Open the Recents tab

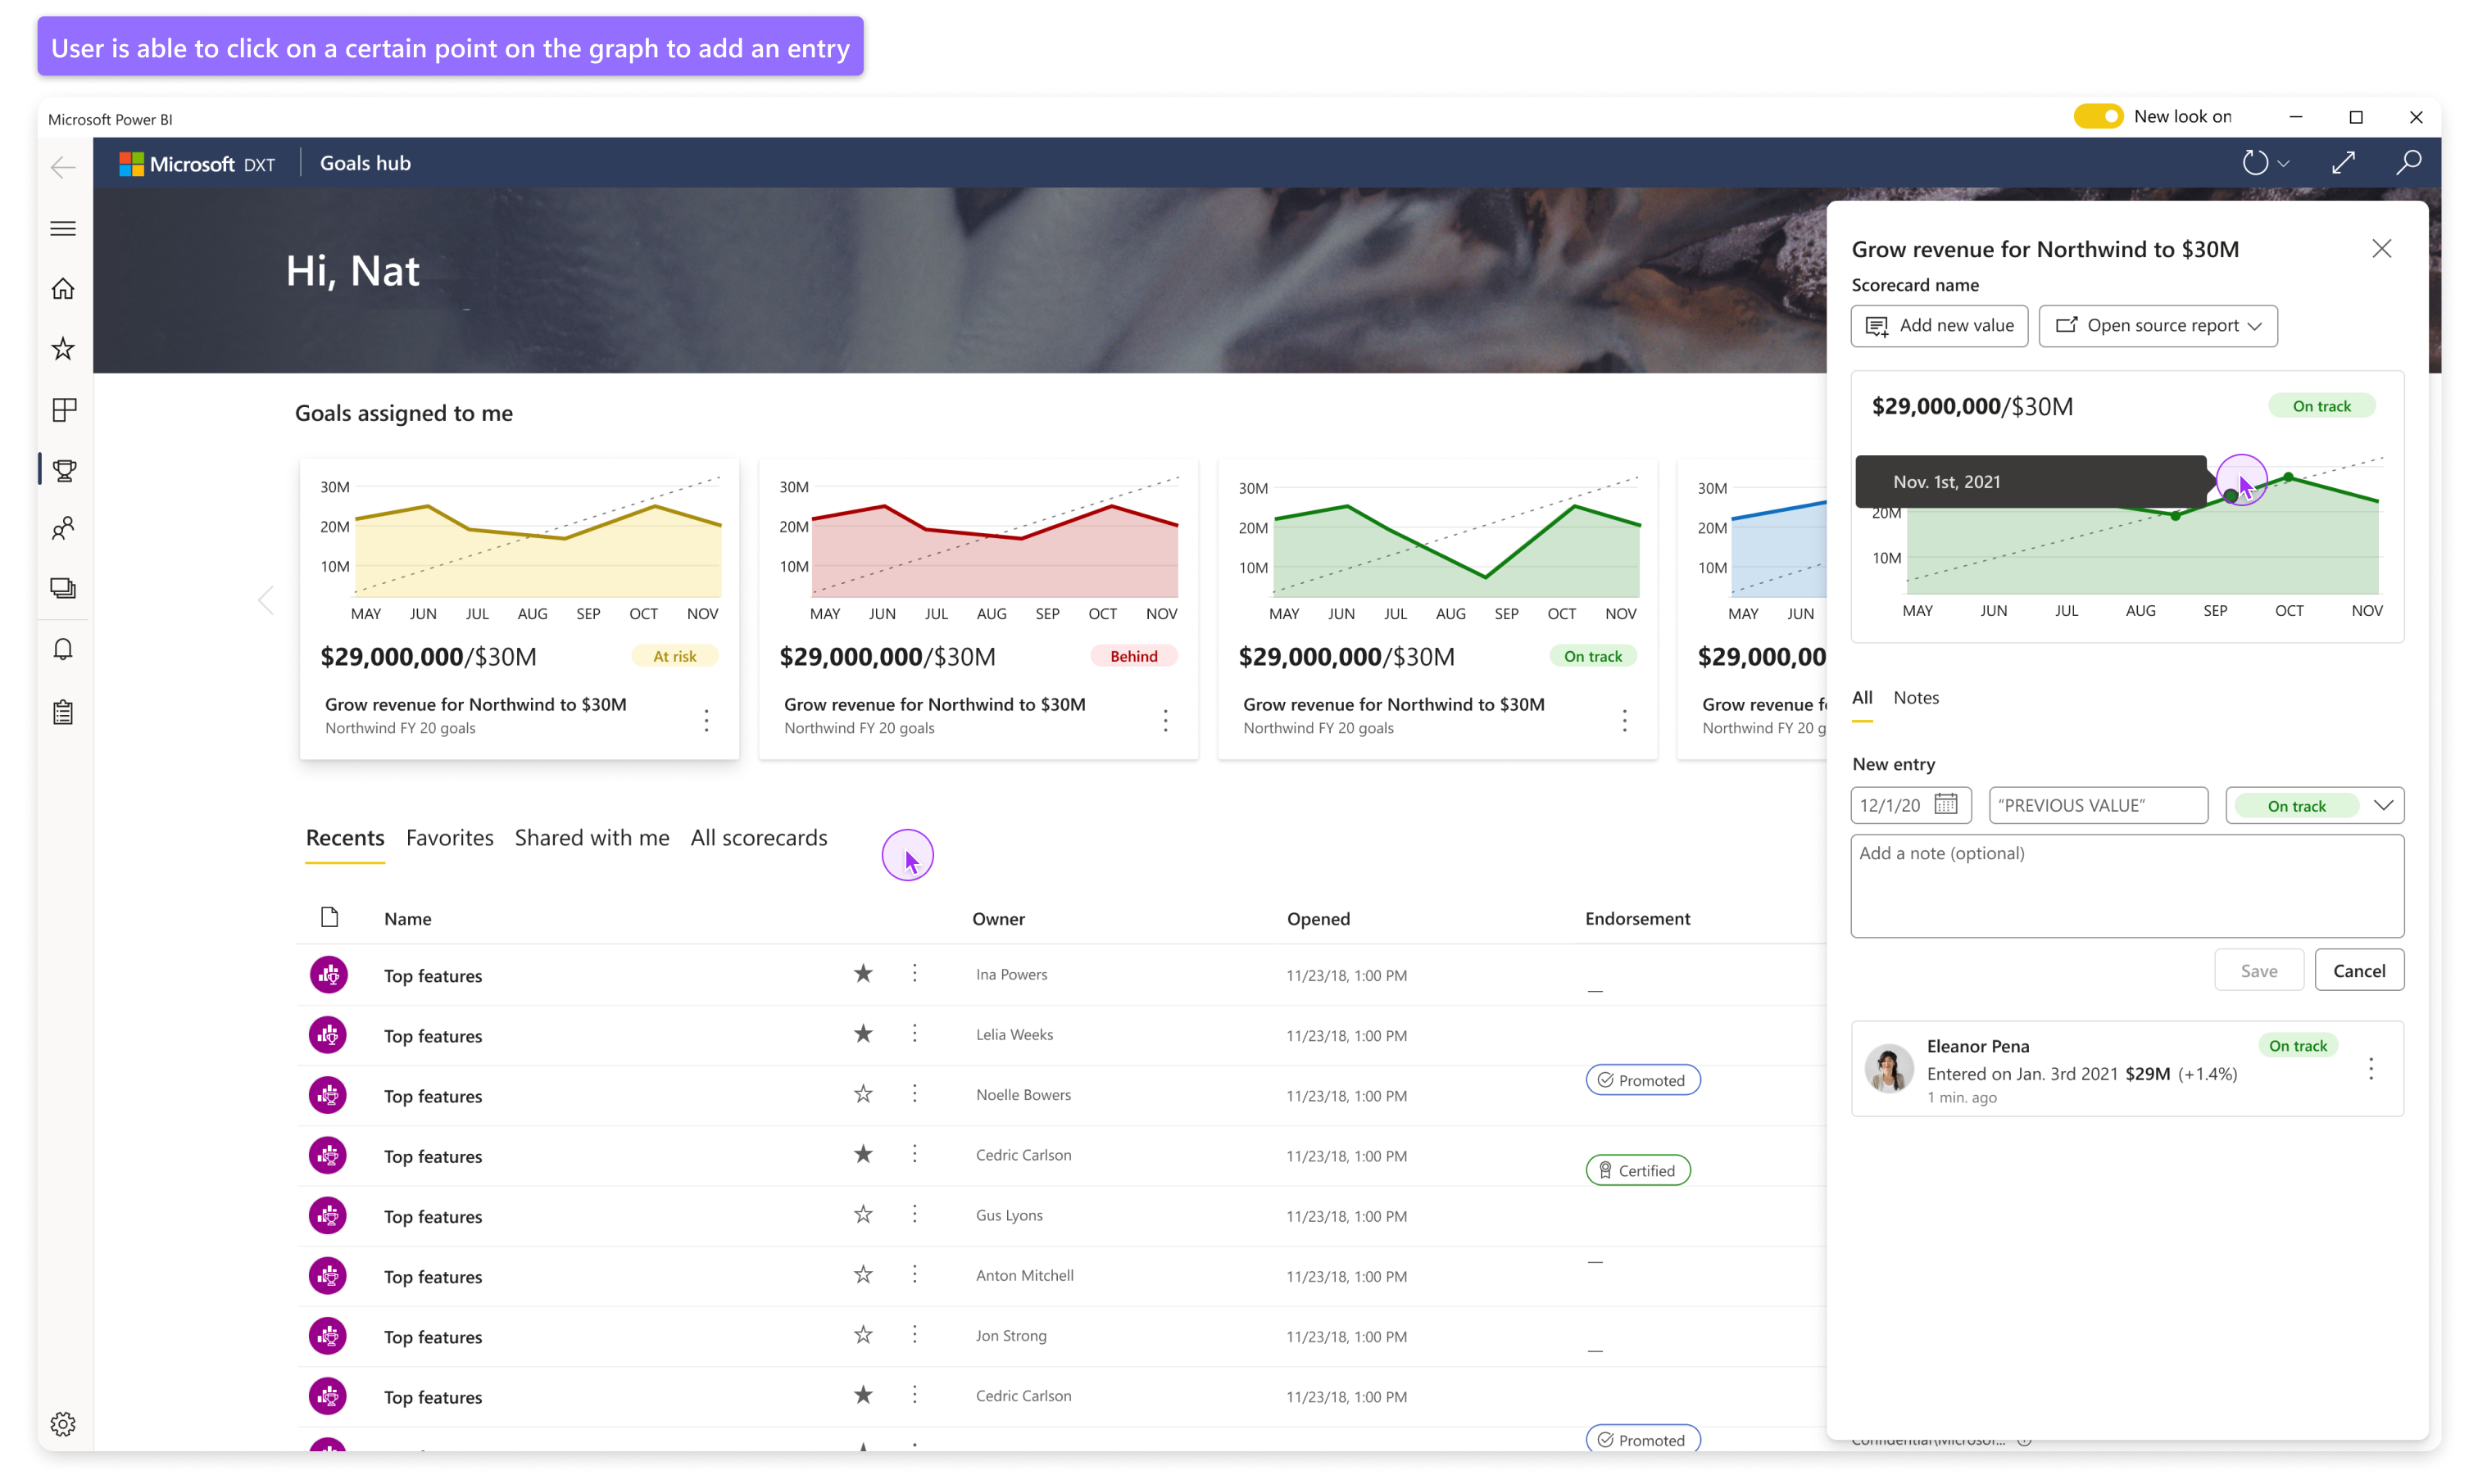point(344,837)
